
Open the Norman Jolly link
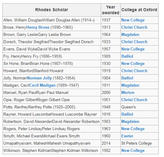point(39,78)
